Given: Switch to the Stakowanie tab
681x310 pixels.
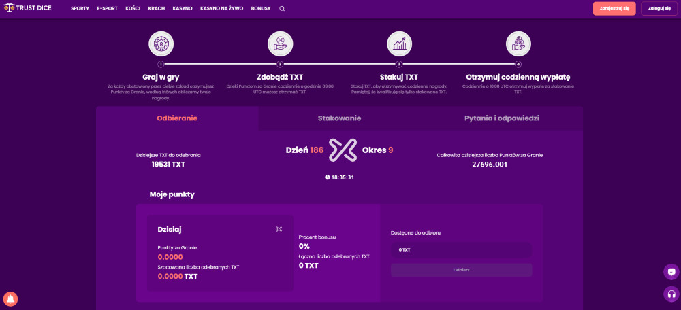Looking at the screenshot, I should tap(339, 118).
